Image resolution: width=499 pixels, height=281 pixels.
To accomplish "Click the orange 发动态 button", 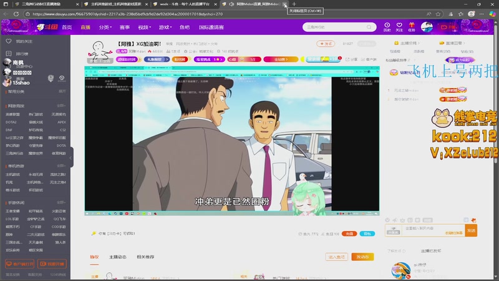I will [x=362, y=257].
